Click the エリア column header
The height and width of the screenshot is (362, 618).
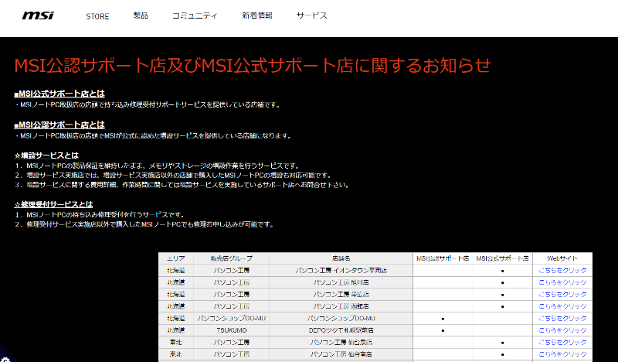(176, 258)
